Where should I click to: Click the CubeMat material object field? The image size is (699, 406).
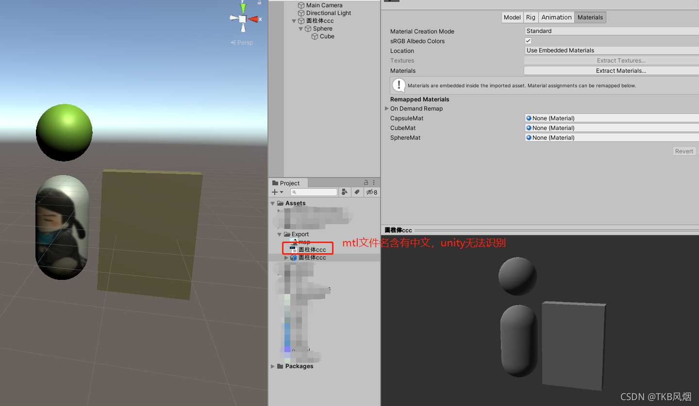coord(612,128)
